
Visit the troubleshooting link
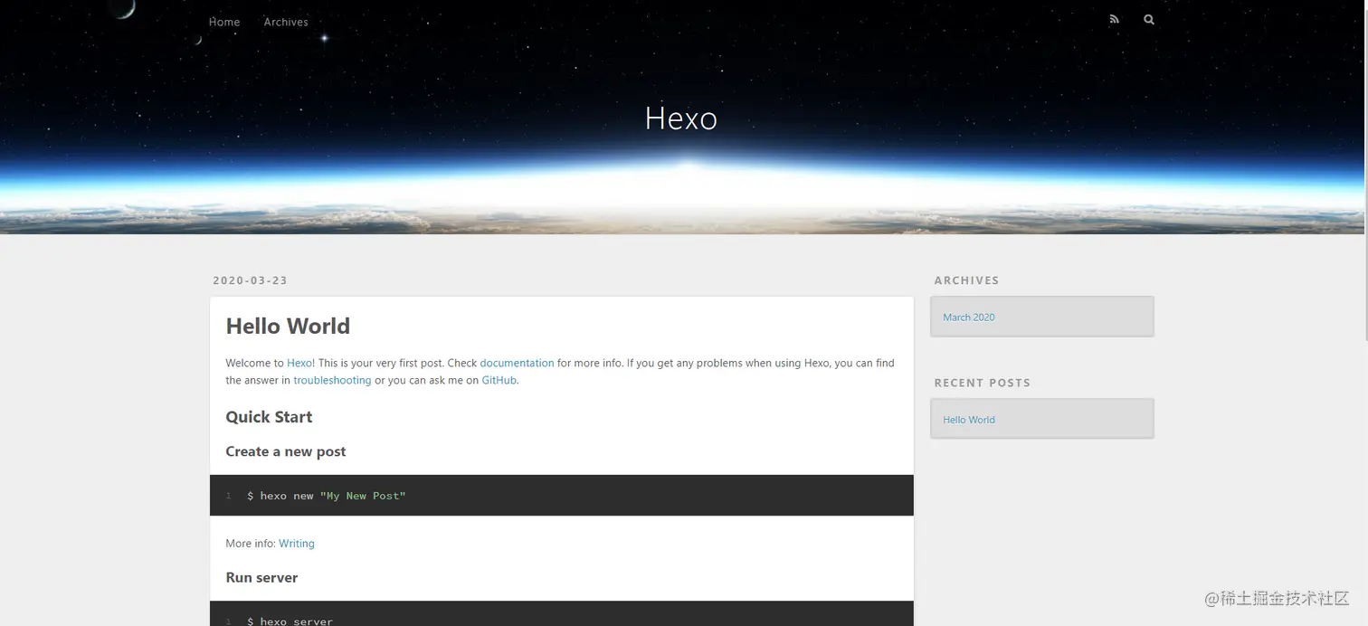(x=332, y=380)
